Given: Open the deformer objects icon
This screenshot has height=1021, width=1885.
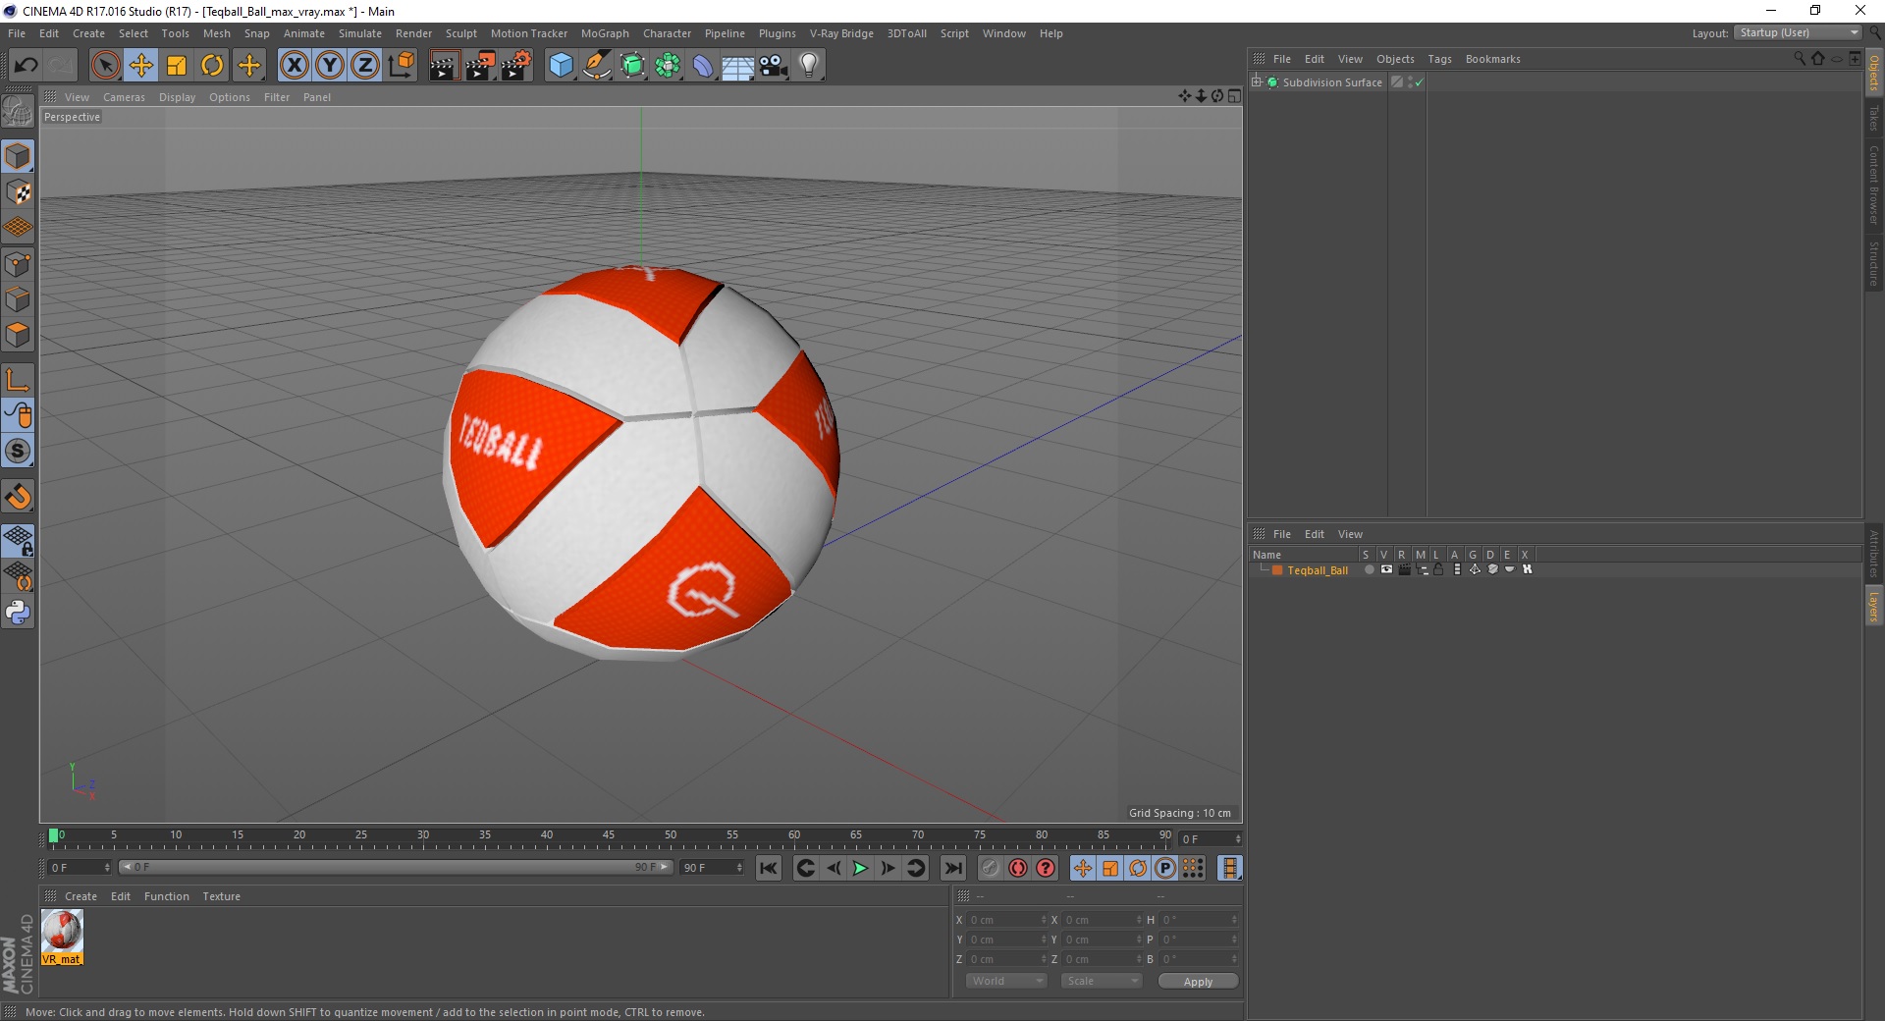Looking at the screenshot, I should click(x=703, y=66).
